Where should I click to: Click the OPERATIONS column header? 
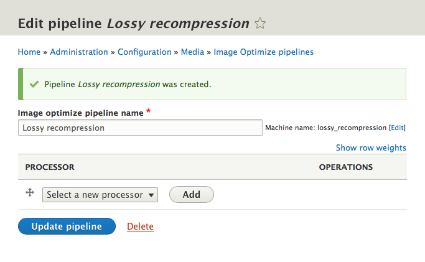point(345,167)
